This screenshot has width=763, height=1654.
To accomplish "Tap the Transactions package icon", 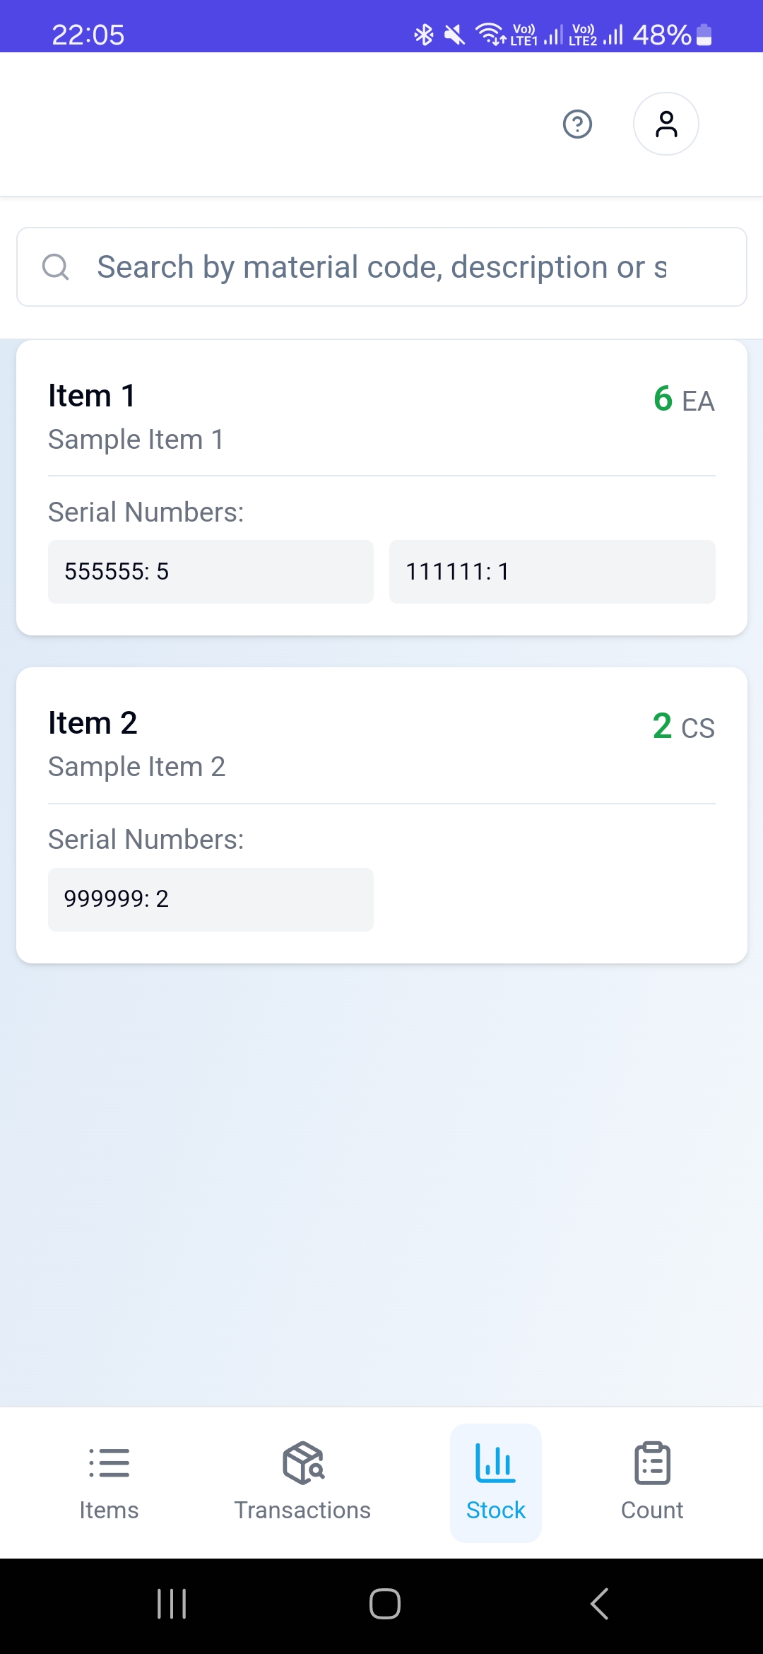I will tap(303, 1462).
